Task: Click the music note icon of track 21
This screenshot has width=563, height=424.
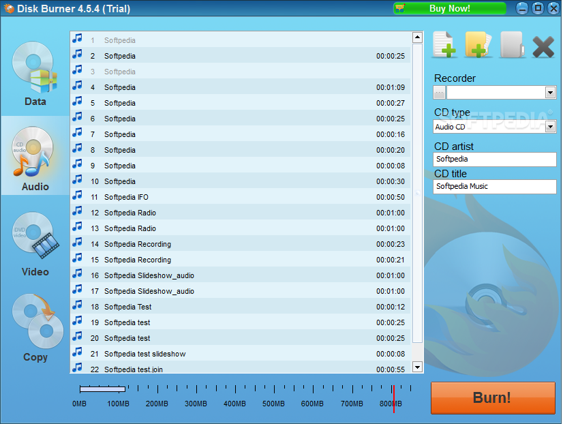Action: click(x=77, y=352)
